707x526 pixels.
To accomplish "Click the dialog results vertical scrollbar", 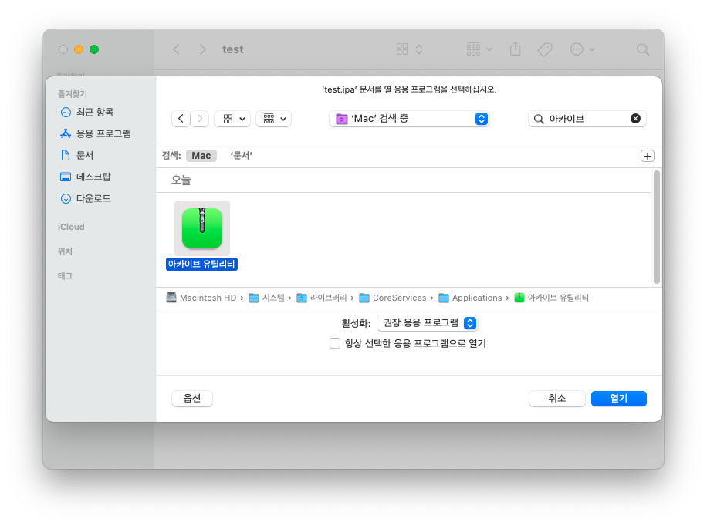I will (x=657, y=228).
